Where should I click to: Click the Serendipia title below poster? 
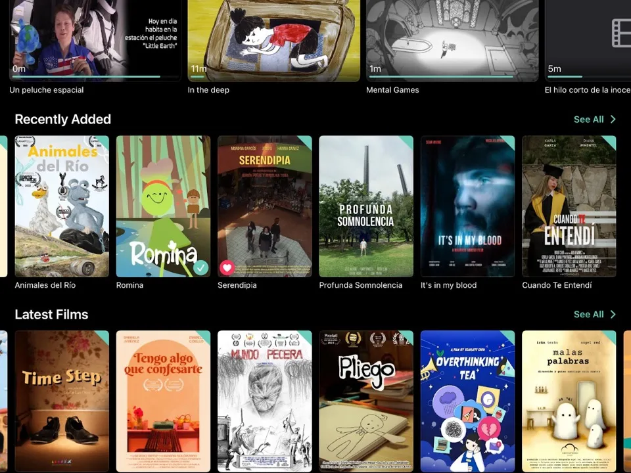point(237,285)
